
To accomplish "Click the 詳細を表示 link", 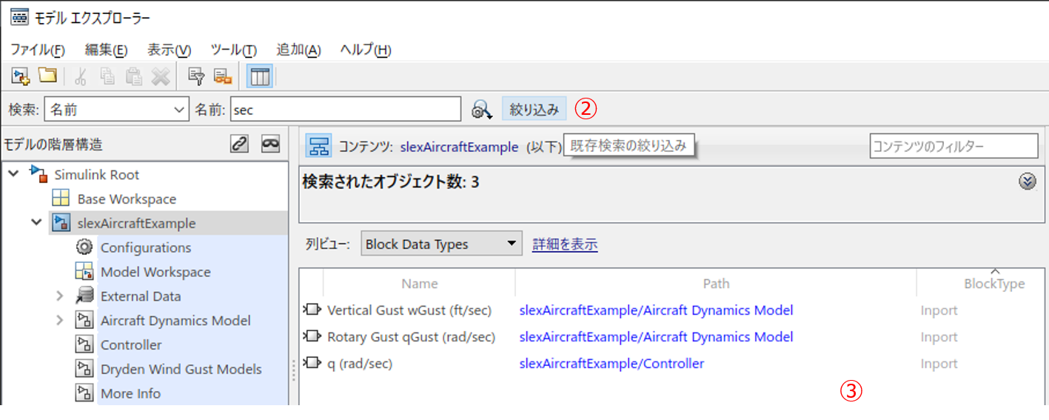I will (565, 244).
